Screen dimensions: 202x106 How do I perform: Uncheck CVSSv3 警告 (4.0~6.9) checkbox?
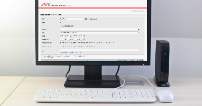(85, 43)
